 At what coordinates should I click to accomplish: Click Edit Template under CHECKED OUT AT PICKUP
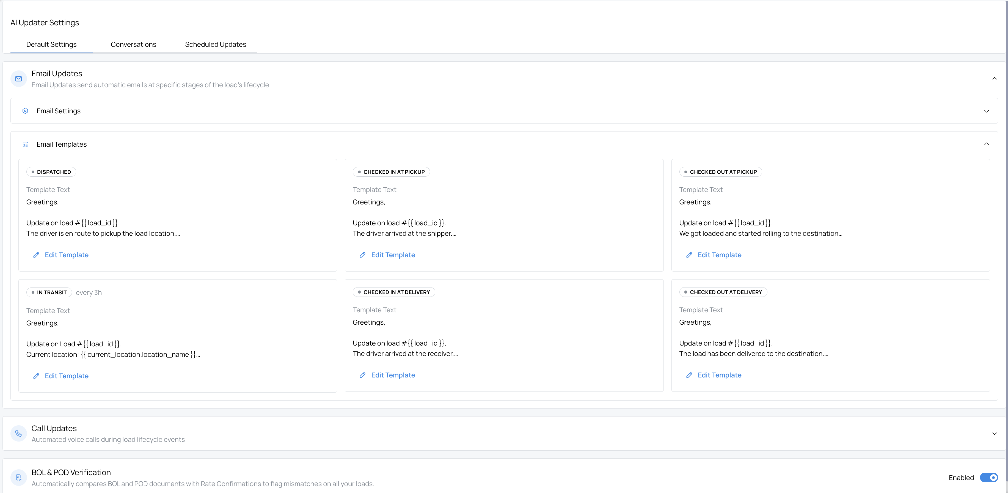[720, 255]
